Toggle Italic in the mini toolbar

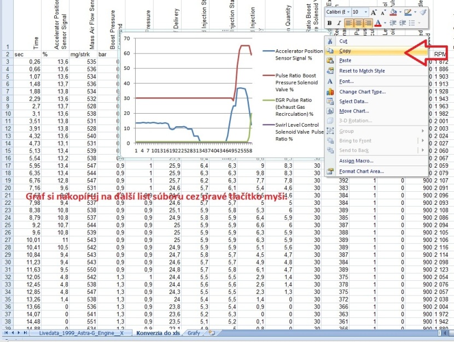339,23
